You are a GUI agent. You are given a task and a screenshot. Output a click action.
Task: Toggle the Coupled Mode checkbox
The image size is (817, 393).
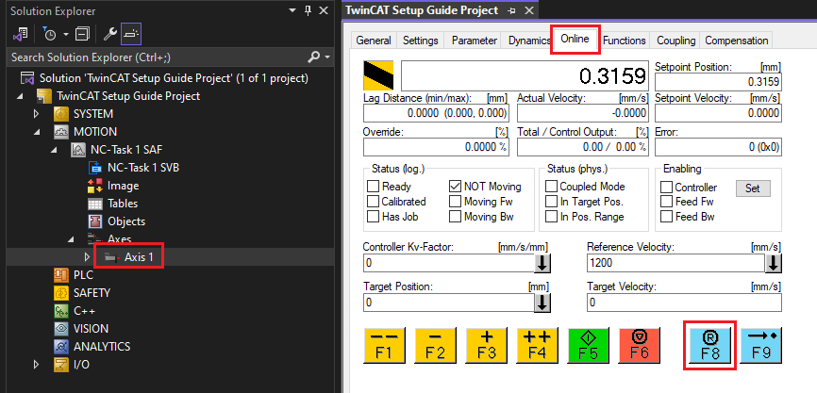pyautogui.click(x=551, y=187)
